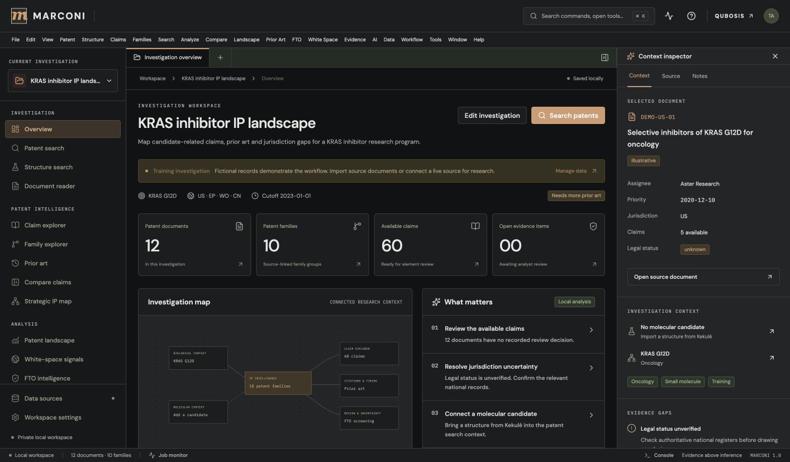
Task: Close the Context inspector panel
Action: pyautogui.click(x=775, y=56)
